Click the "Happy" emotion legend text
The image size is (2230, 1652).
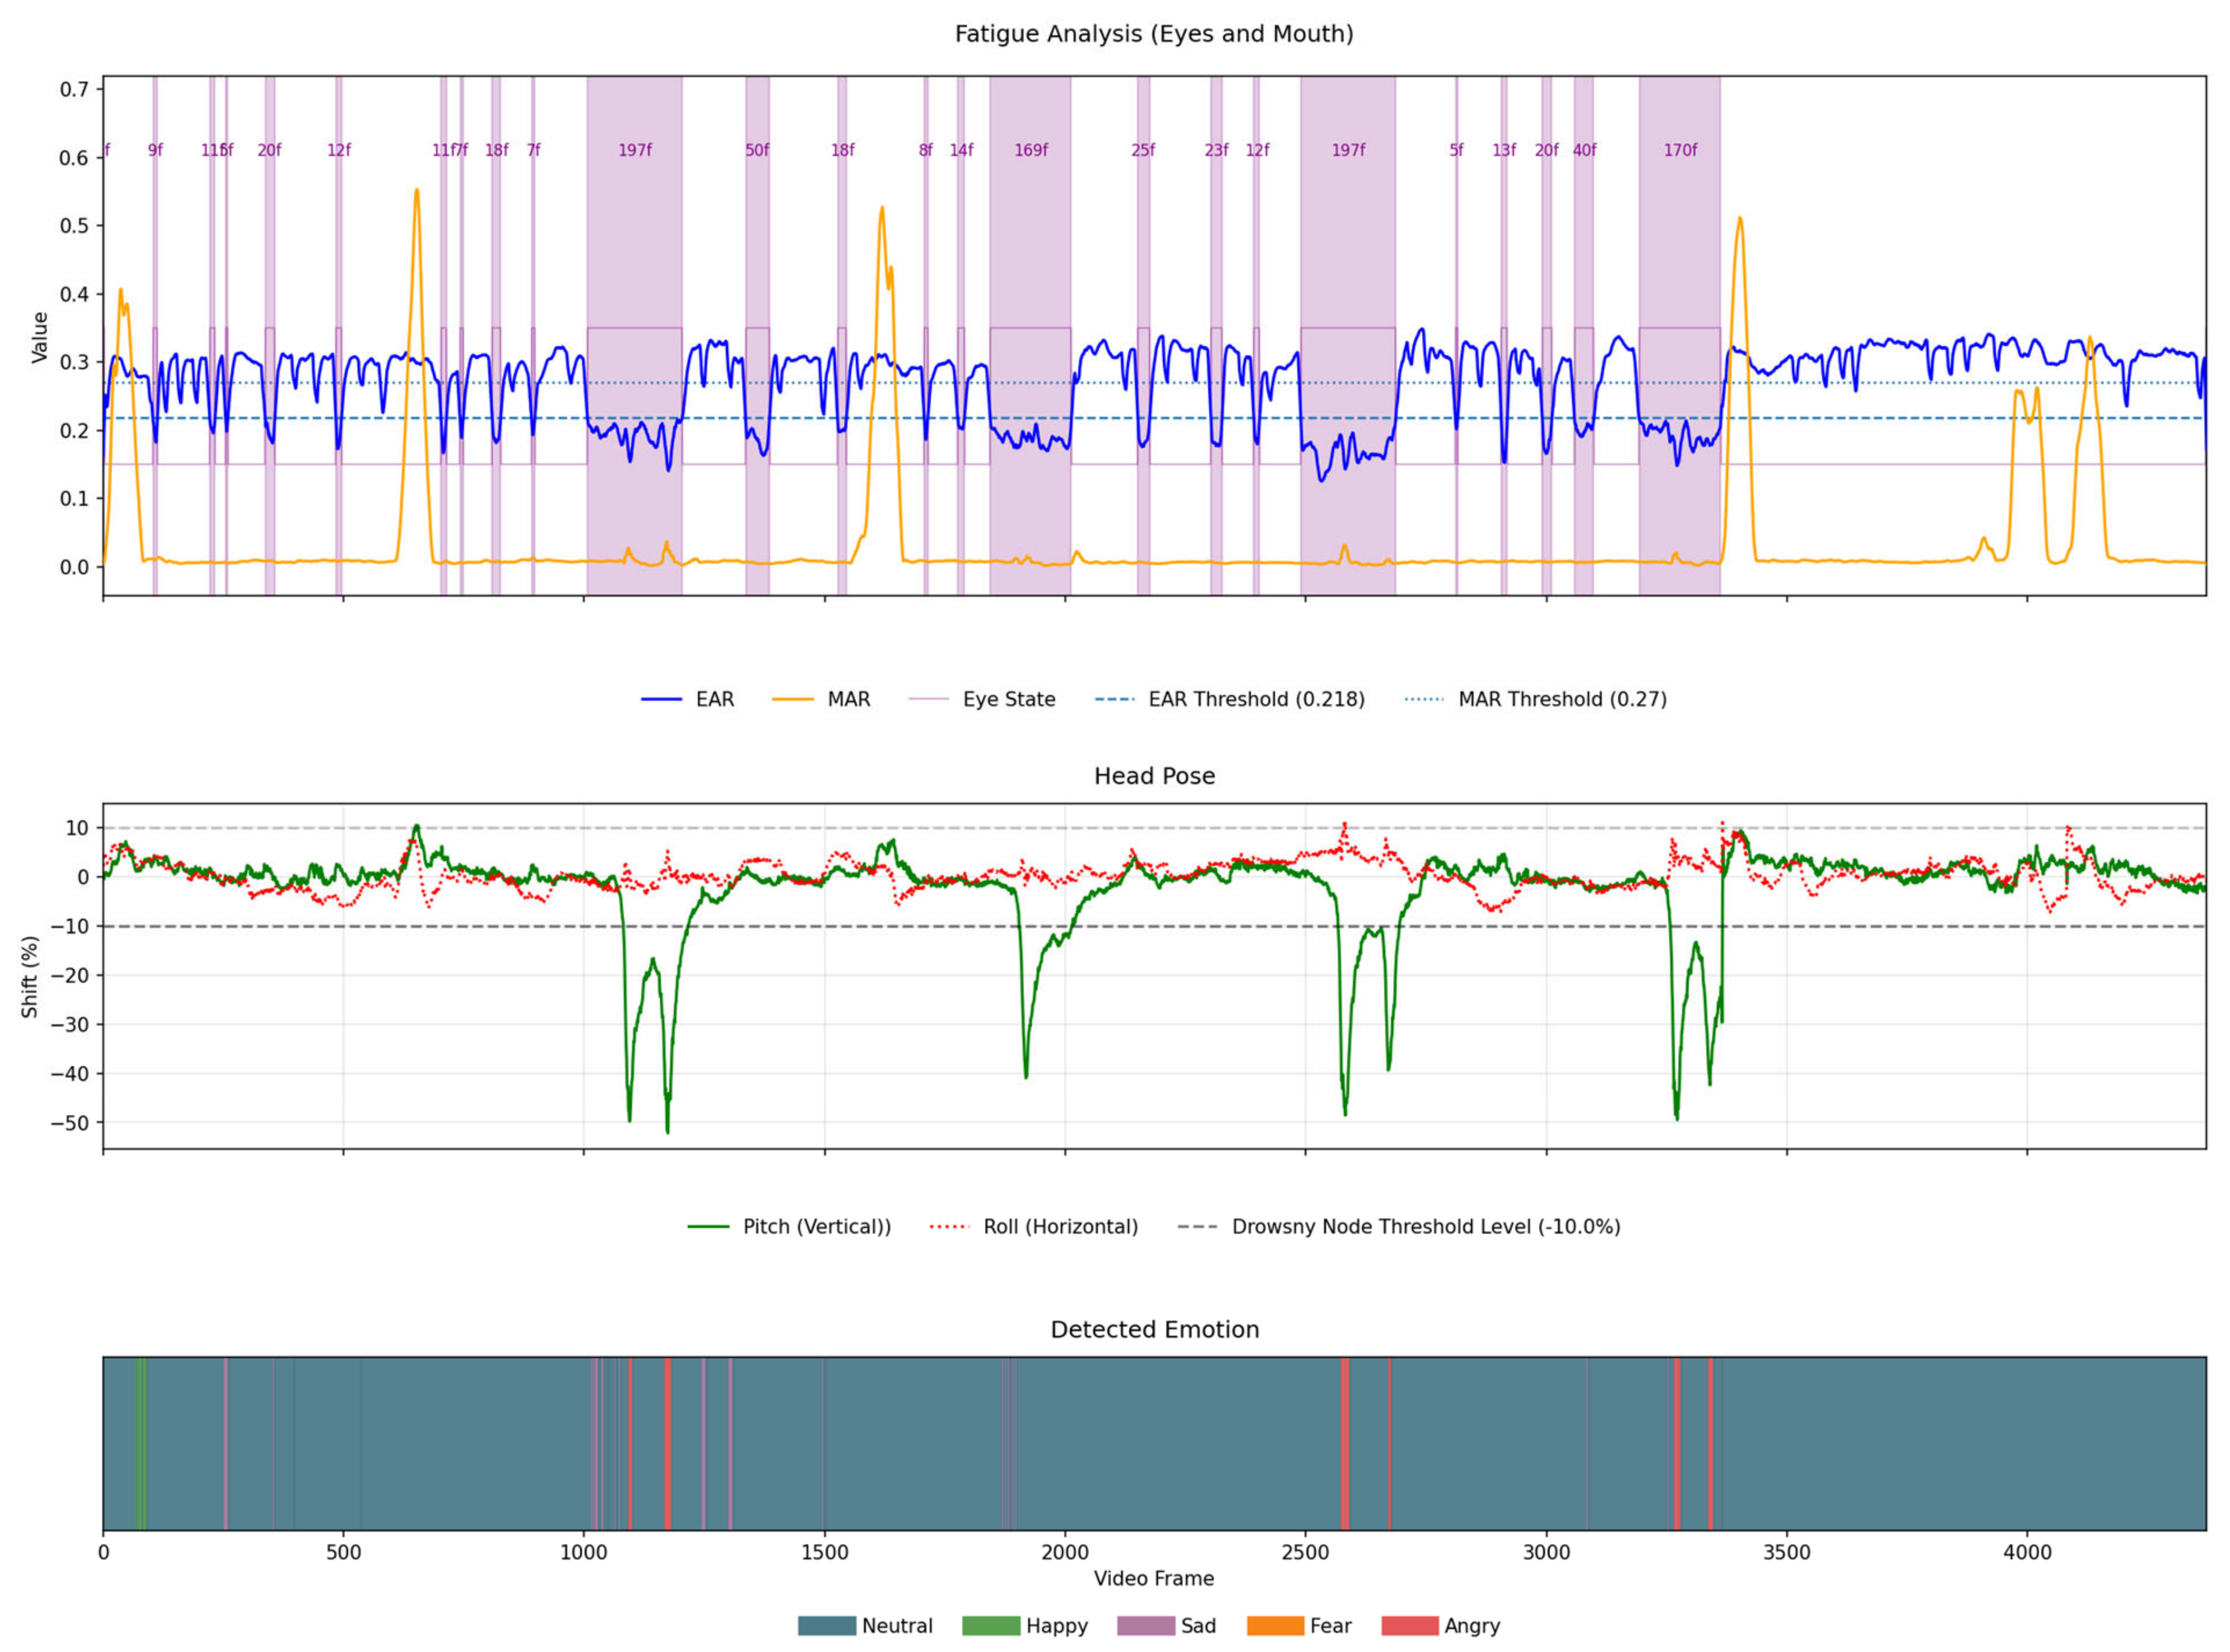(1057, 1627)
